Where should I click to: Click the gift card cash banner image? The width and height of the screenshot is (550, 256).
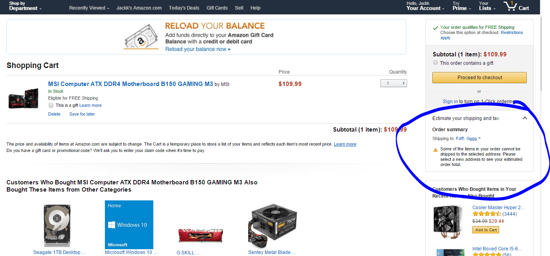click(142, 38)
